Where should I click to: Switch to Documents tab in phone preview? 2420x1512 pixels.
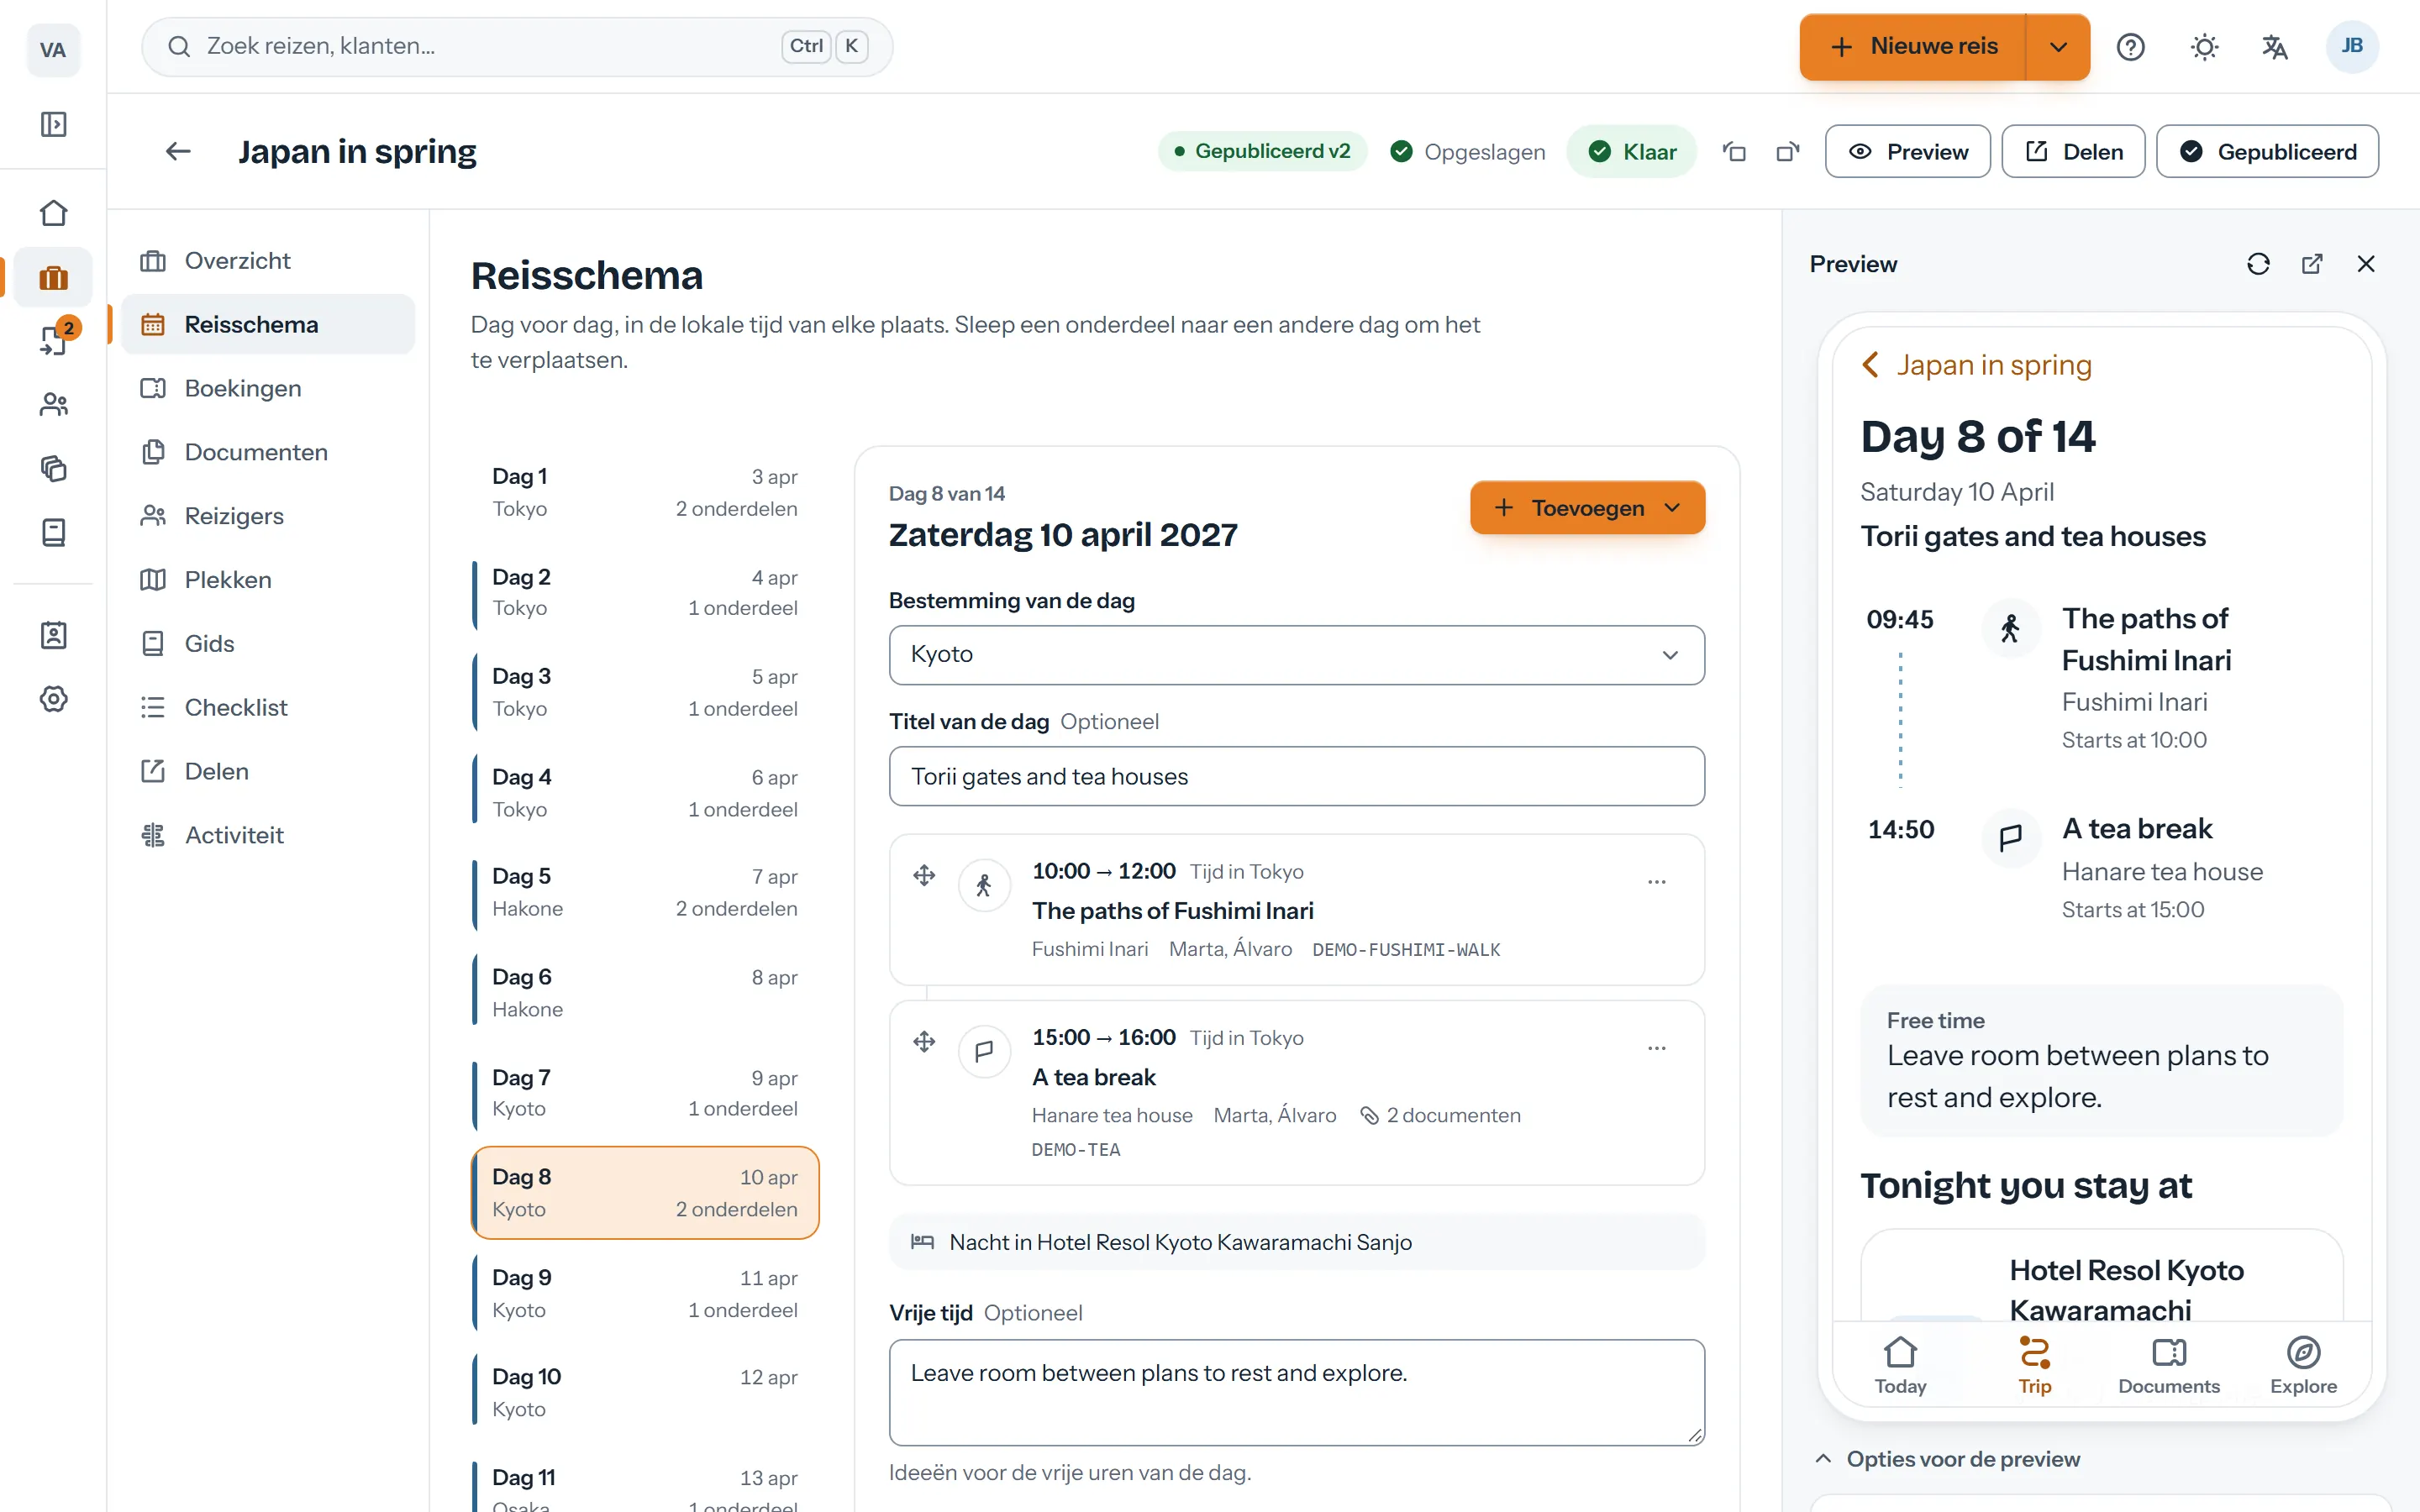pos(2168,1366)
